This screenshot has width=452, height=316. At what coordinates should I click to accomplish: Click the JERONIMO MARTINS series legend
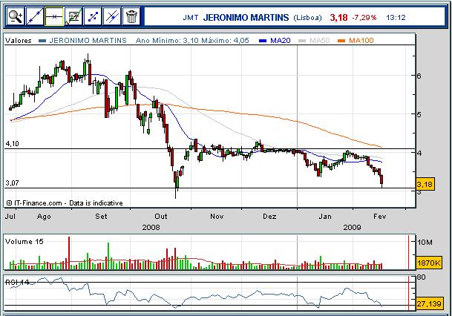pos(88,41)
